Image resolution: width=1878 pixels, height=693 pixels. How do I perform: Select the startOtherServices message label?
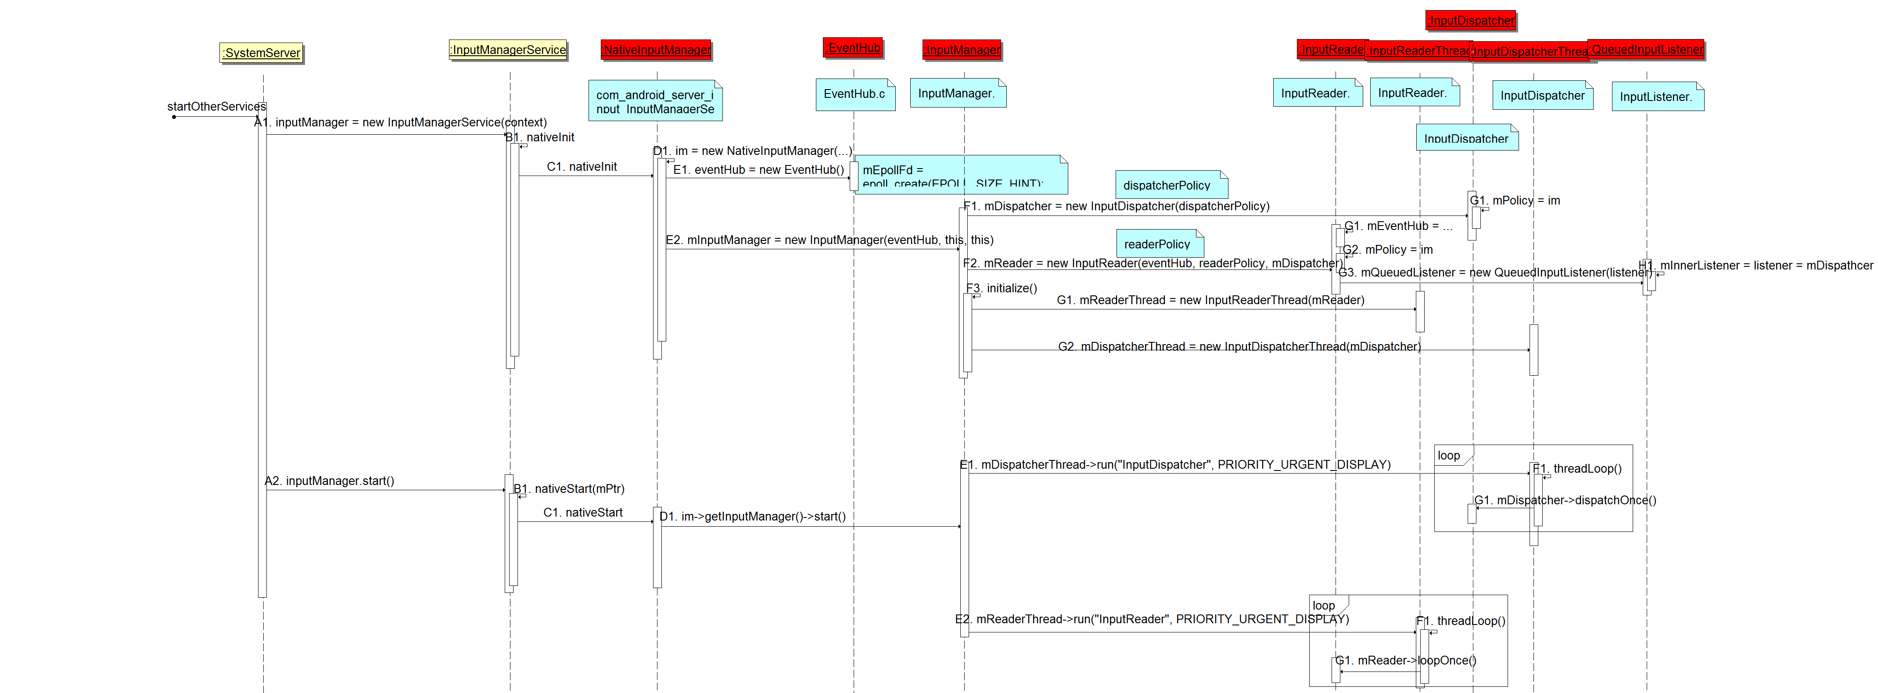(216, 106)
